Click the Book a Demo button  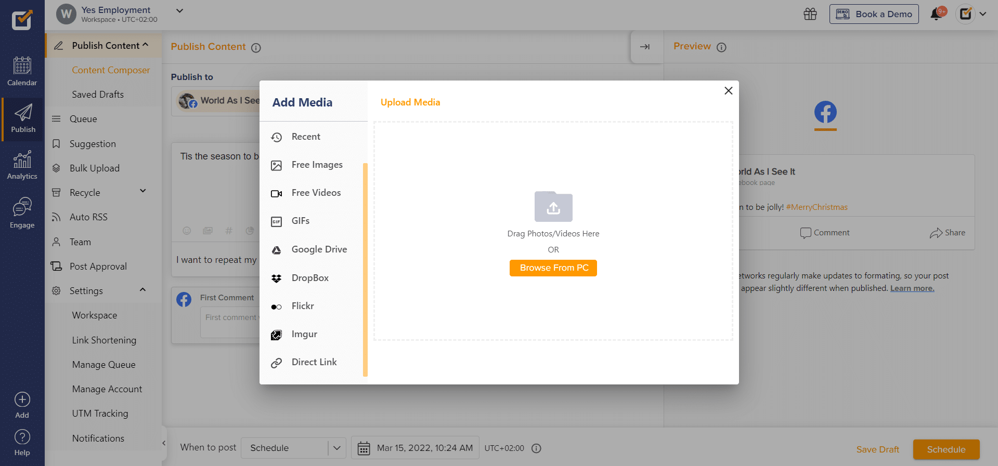[x=874, y=14]
